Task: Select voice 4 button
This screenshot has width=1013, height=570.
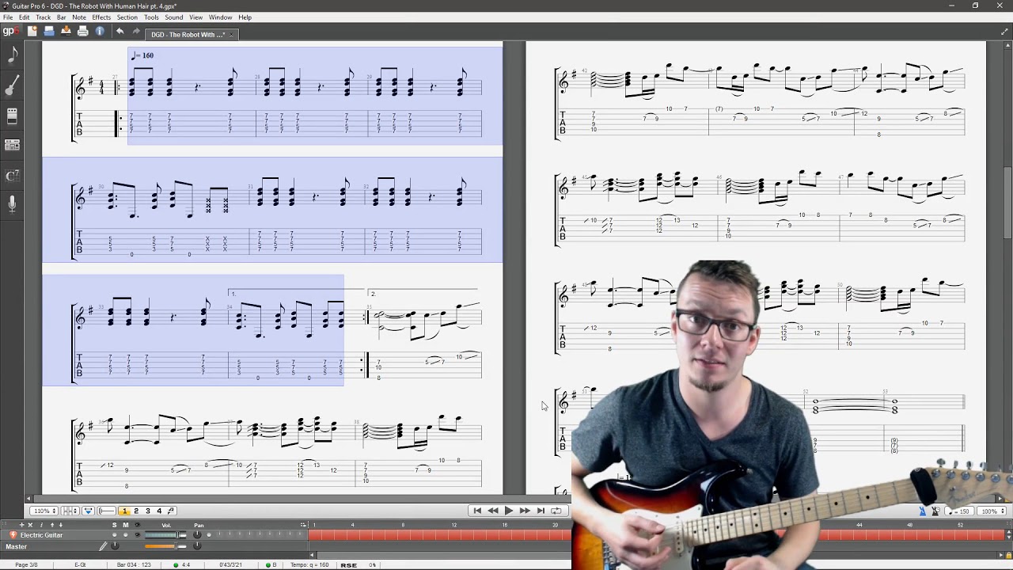Action: pos(159,511)
